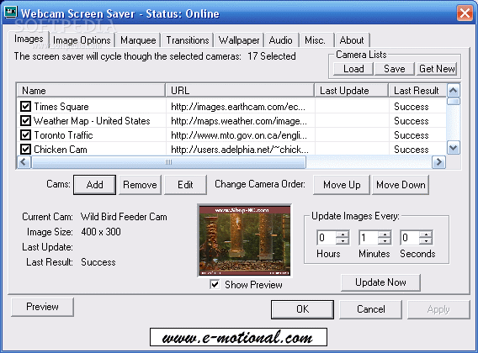Open the www.e-motional.com link banner
Viewport: 478px width, 353px height.
pos(238,337)
